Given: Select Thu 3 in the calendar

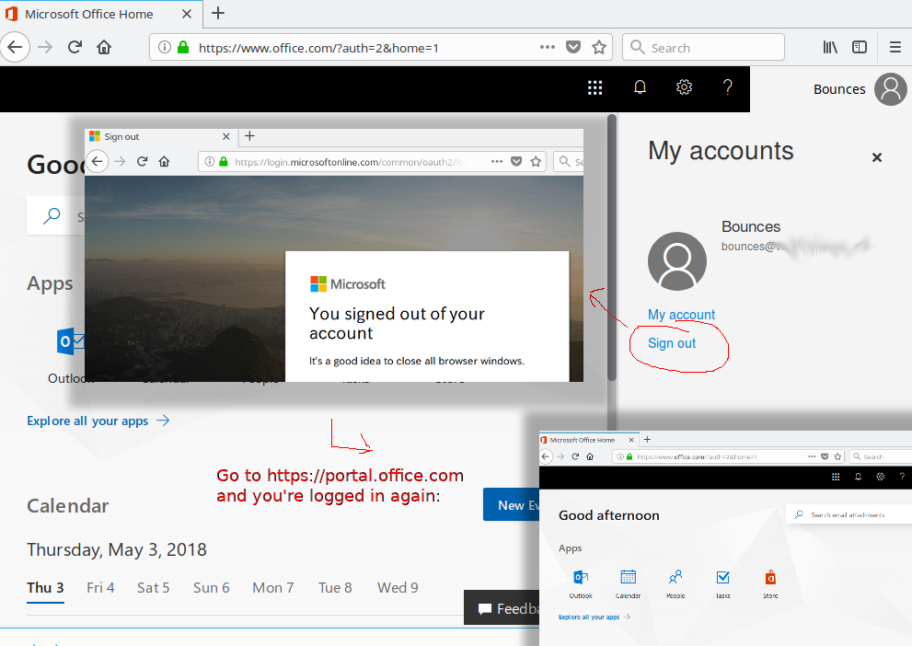Looking at the screenshot, I should [x=45, y=588].
